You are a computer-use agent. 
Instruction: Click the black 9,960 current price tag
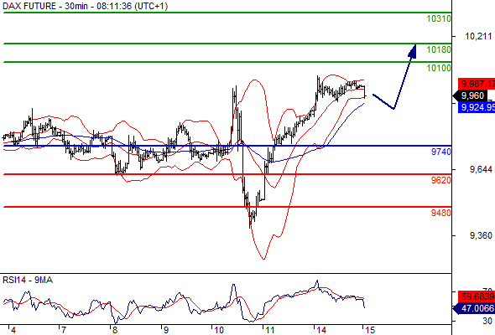470,95
